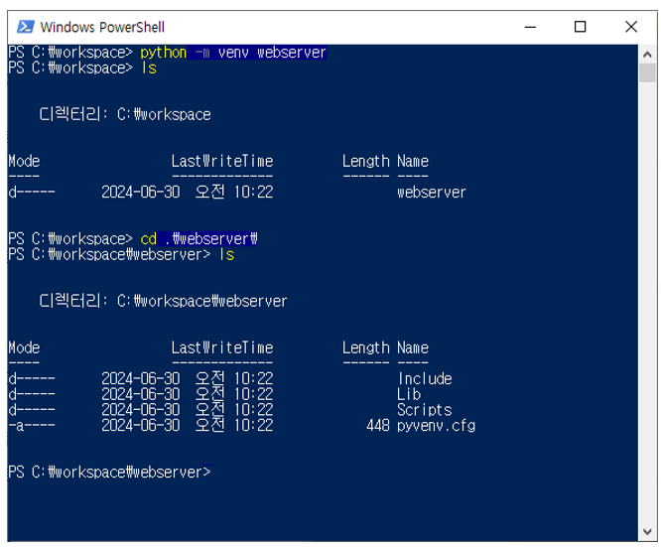
Task: Click the "디렉터리: C:\workspace\webserver" path line
Action: (x=163, y=301)
